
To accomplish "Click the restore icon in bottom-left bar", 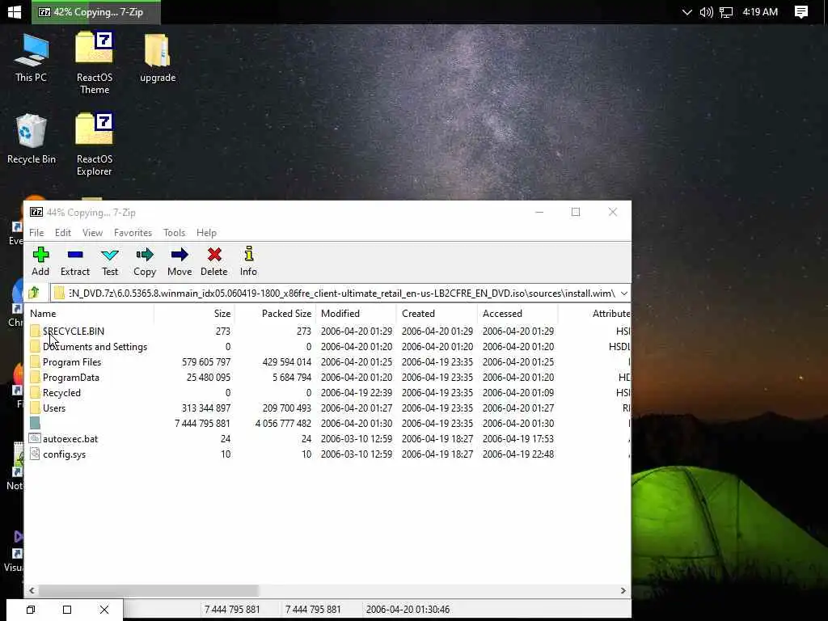I will click(31, 610).
